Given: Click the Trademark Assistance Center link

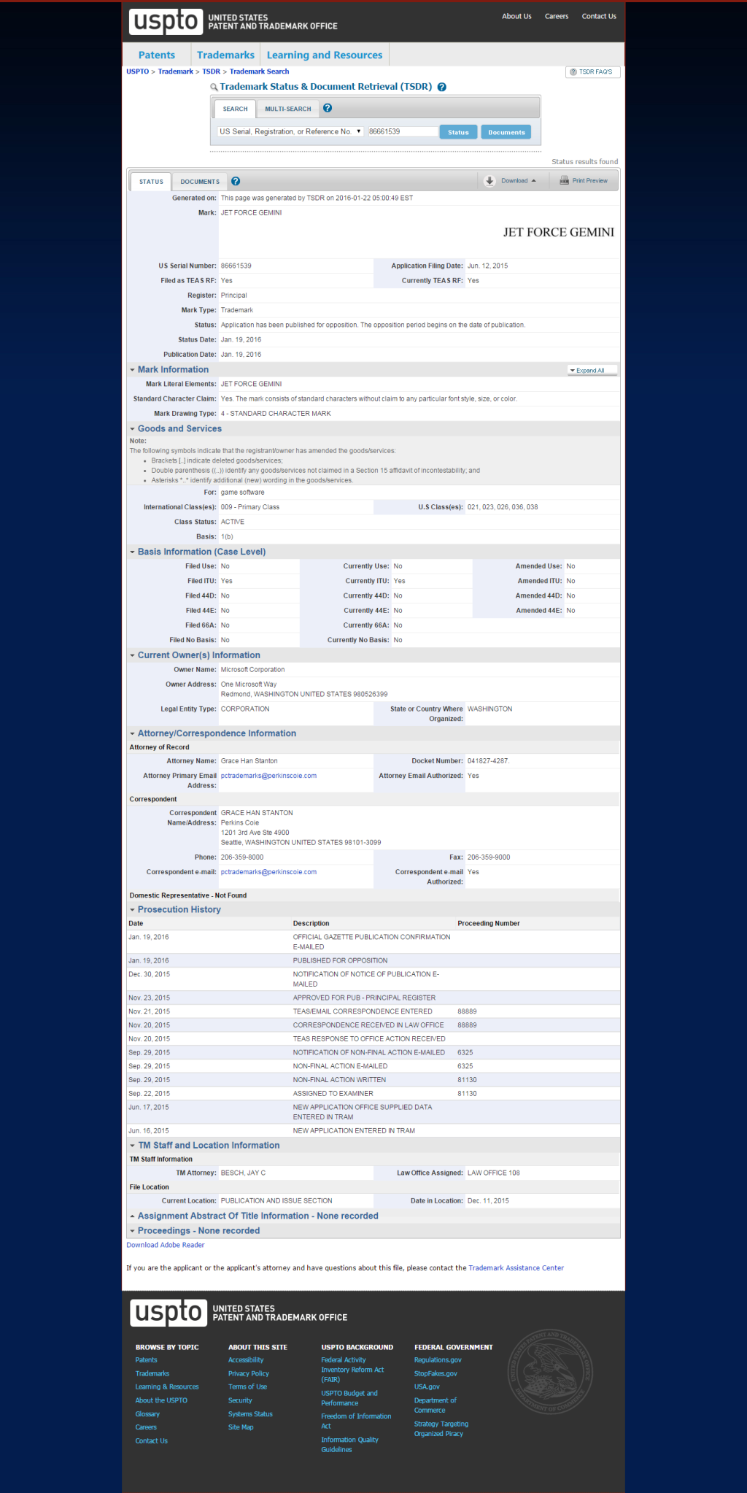Looking at the screenshot, I should point(516,1268).
